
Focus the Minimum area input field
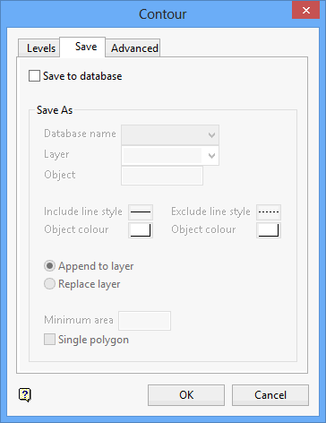(x=144, y=321)
